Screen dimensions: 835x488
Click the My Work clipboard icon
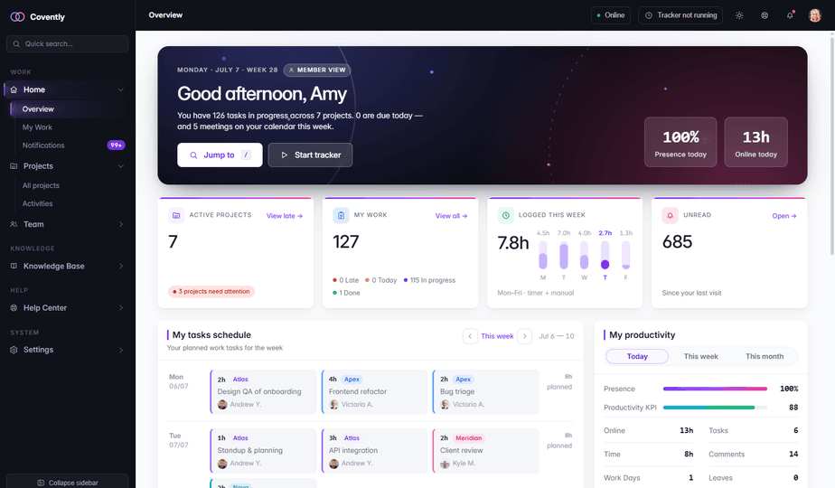point(341,215)
